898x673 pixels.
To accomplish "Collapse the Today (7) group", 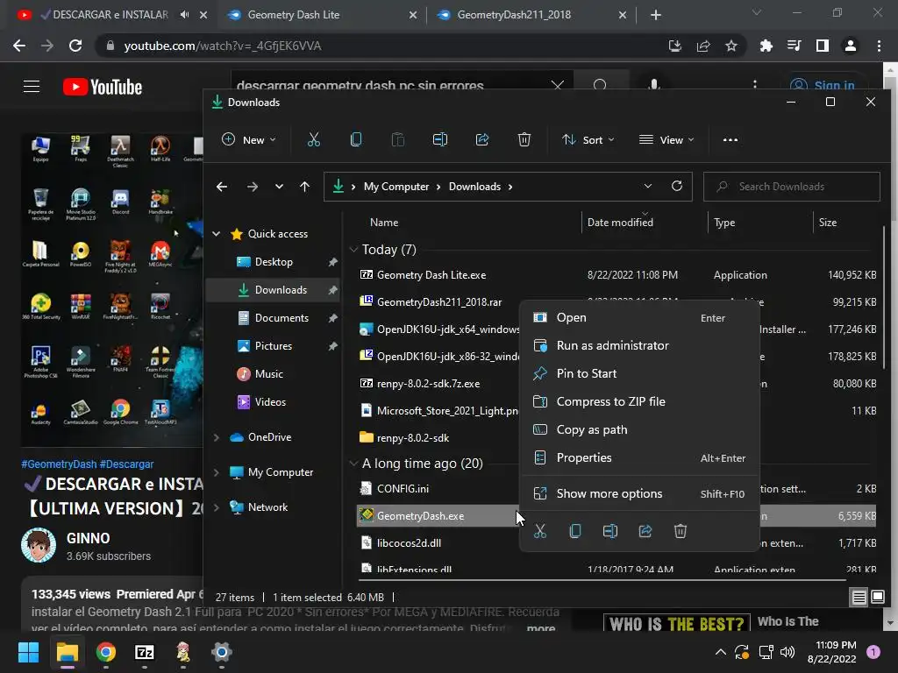I will click(x=354, y=250).
